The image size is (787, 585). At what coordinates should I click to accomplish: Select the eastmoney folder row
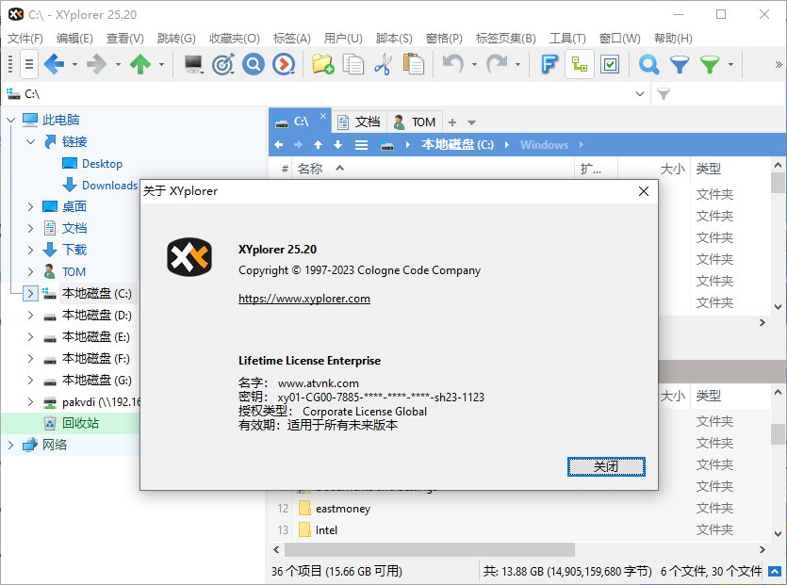pyautogui.click(x=343, y=509)
